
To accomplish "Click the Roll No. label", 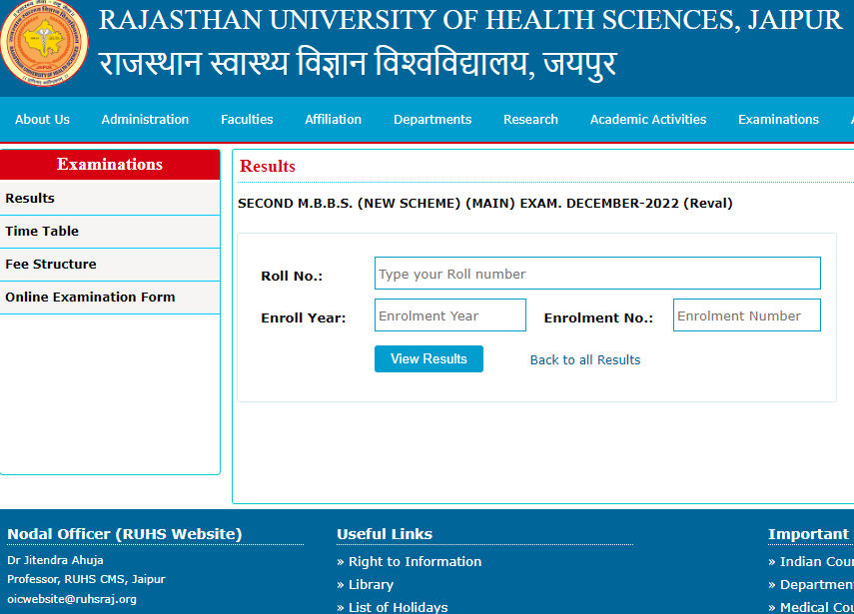I will [x=292, y=276].
